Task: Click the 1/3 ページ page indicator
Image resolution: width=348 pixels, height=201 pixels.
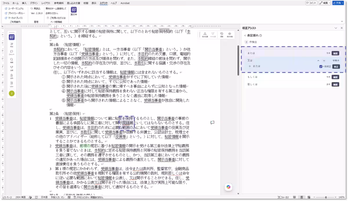Action: 7,197
